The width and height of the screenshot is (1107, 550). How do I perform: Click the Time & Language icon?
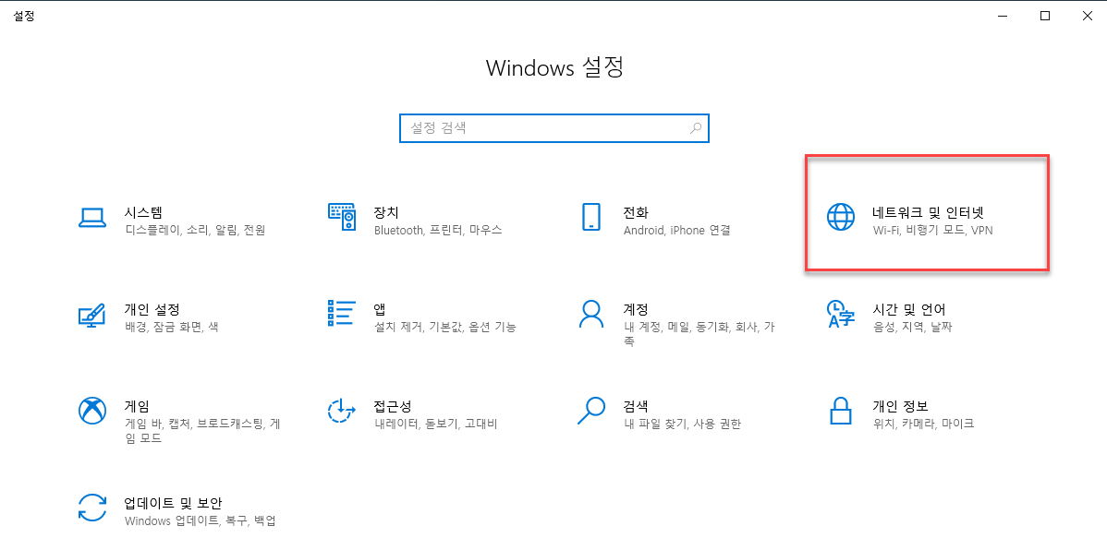click(840, 314)
